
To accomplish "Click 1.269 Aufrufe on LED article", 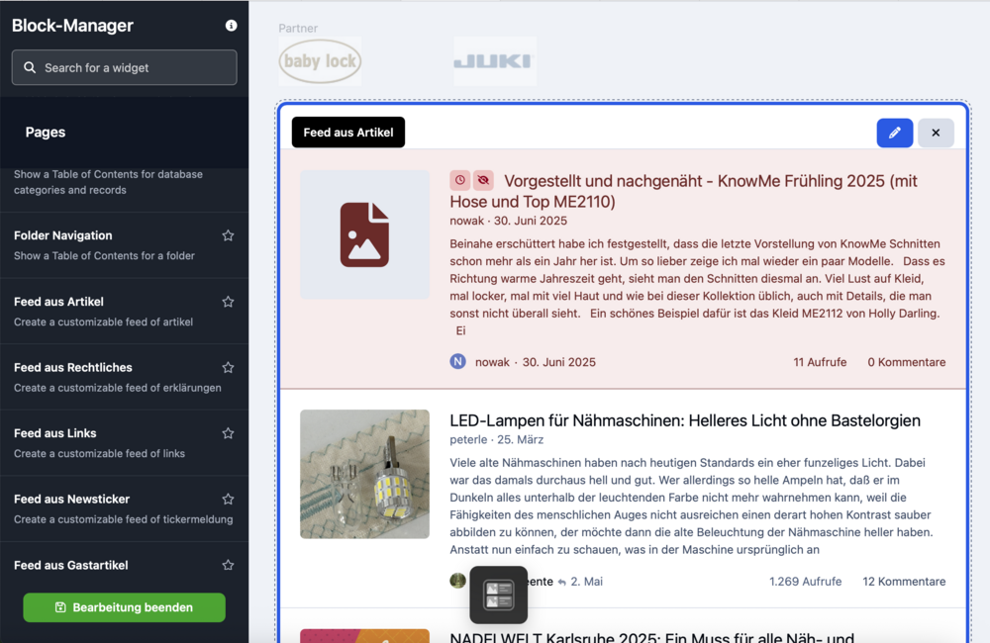I will [x=805, y=581].
